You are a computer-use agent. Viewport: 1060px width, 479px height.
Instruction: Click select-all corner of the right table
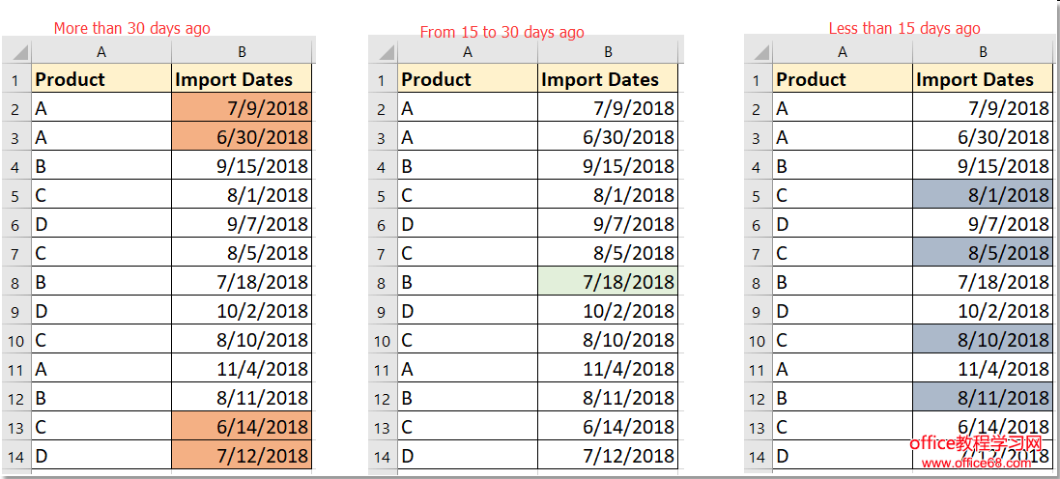(759, 52)
